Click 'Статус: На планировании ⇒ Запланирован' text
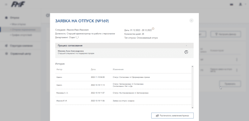This screenshot has height=121, width=249. pyautogui.click(x=131, y=93)
